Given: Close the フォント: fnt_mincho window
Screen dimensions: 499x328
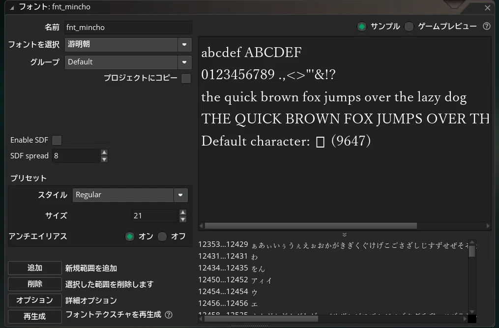Looking at the screenshot, I should click(x=488, y=8).
